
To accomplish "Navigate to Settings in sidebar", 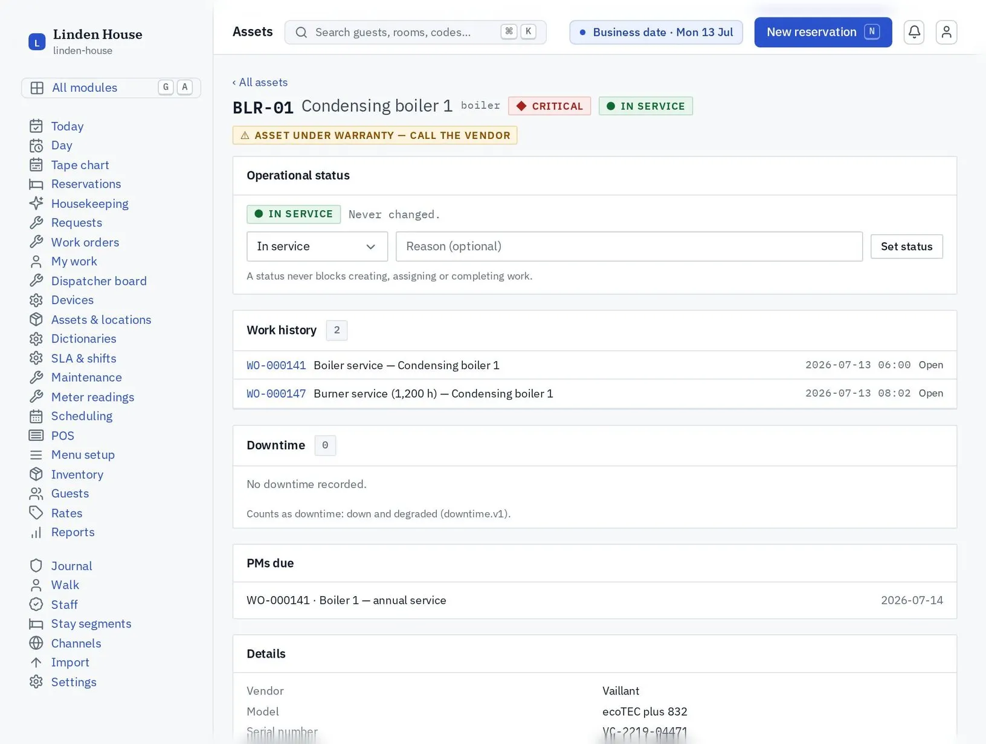I will tap(74, 682).
